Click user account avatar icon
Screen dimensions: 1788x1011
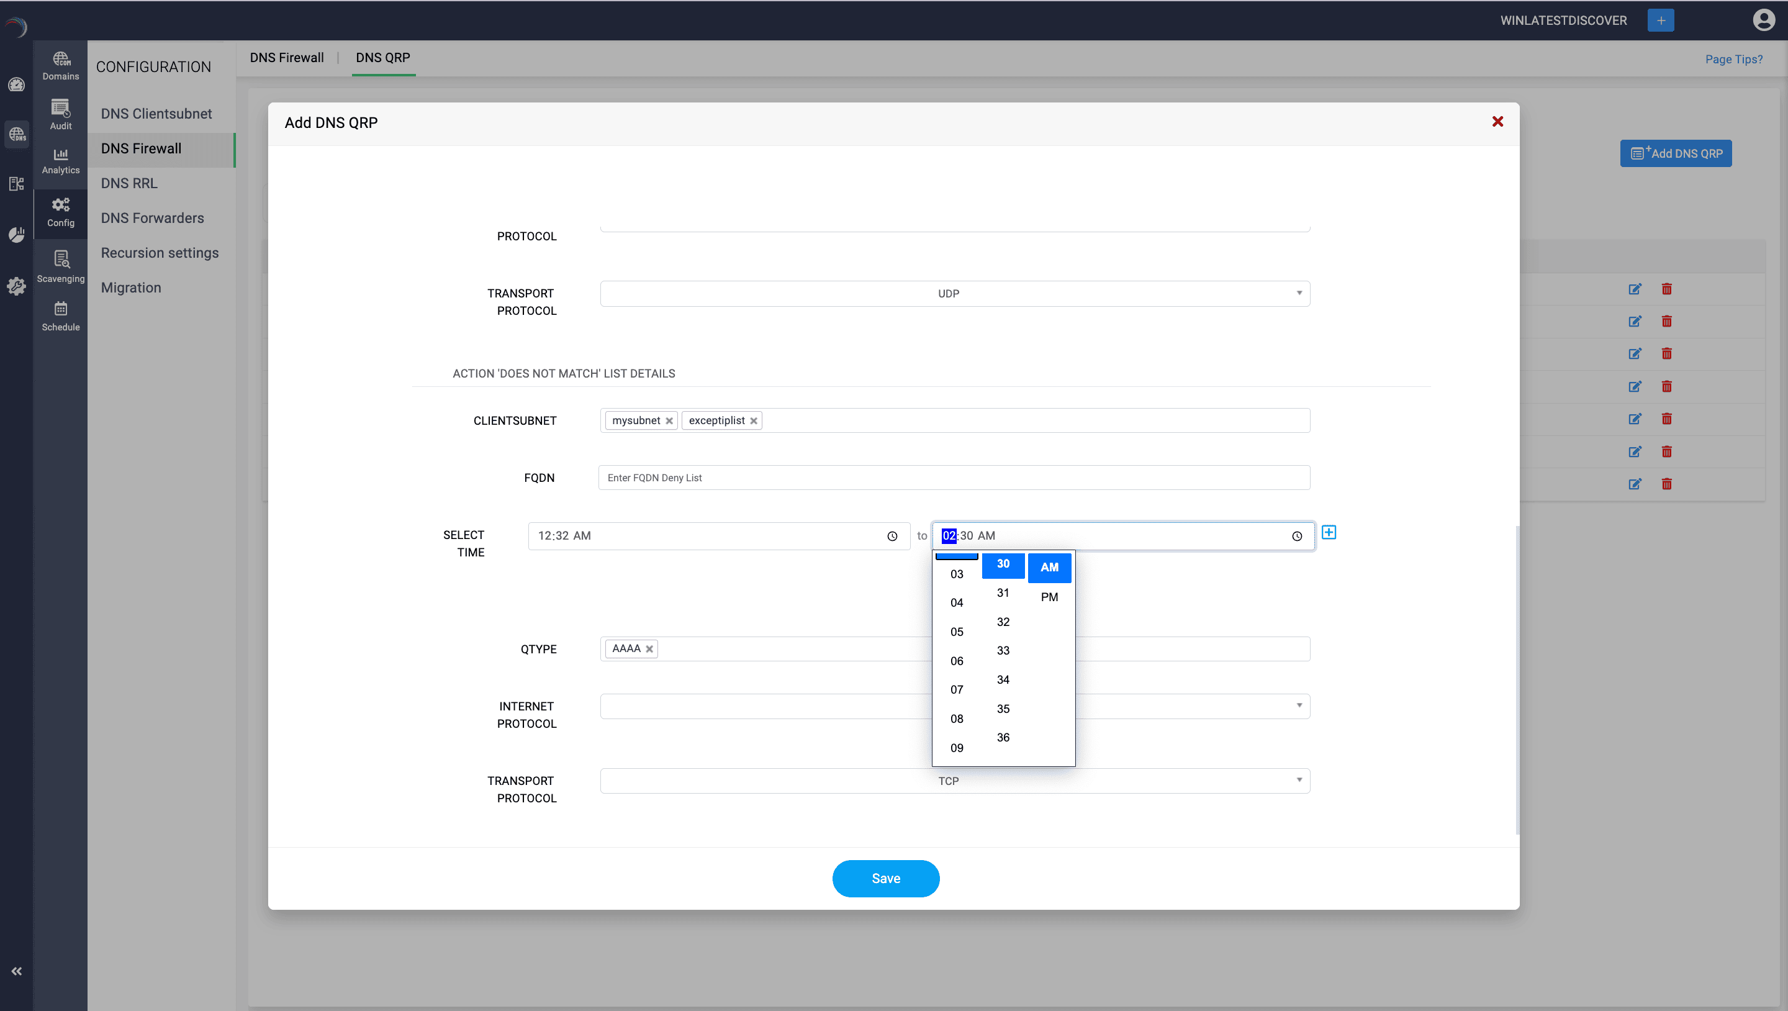[1763, 20]
